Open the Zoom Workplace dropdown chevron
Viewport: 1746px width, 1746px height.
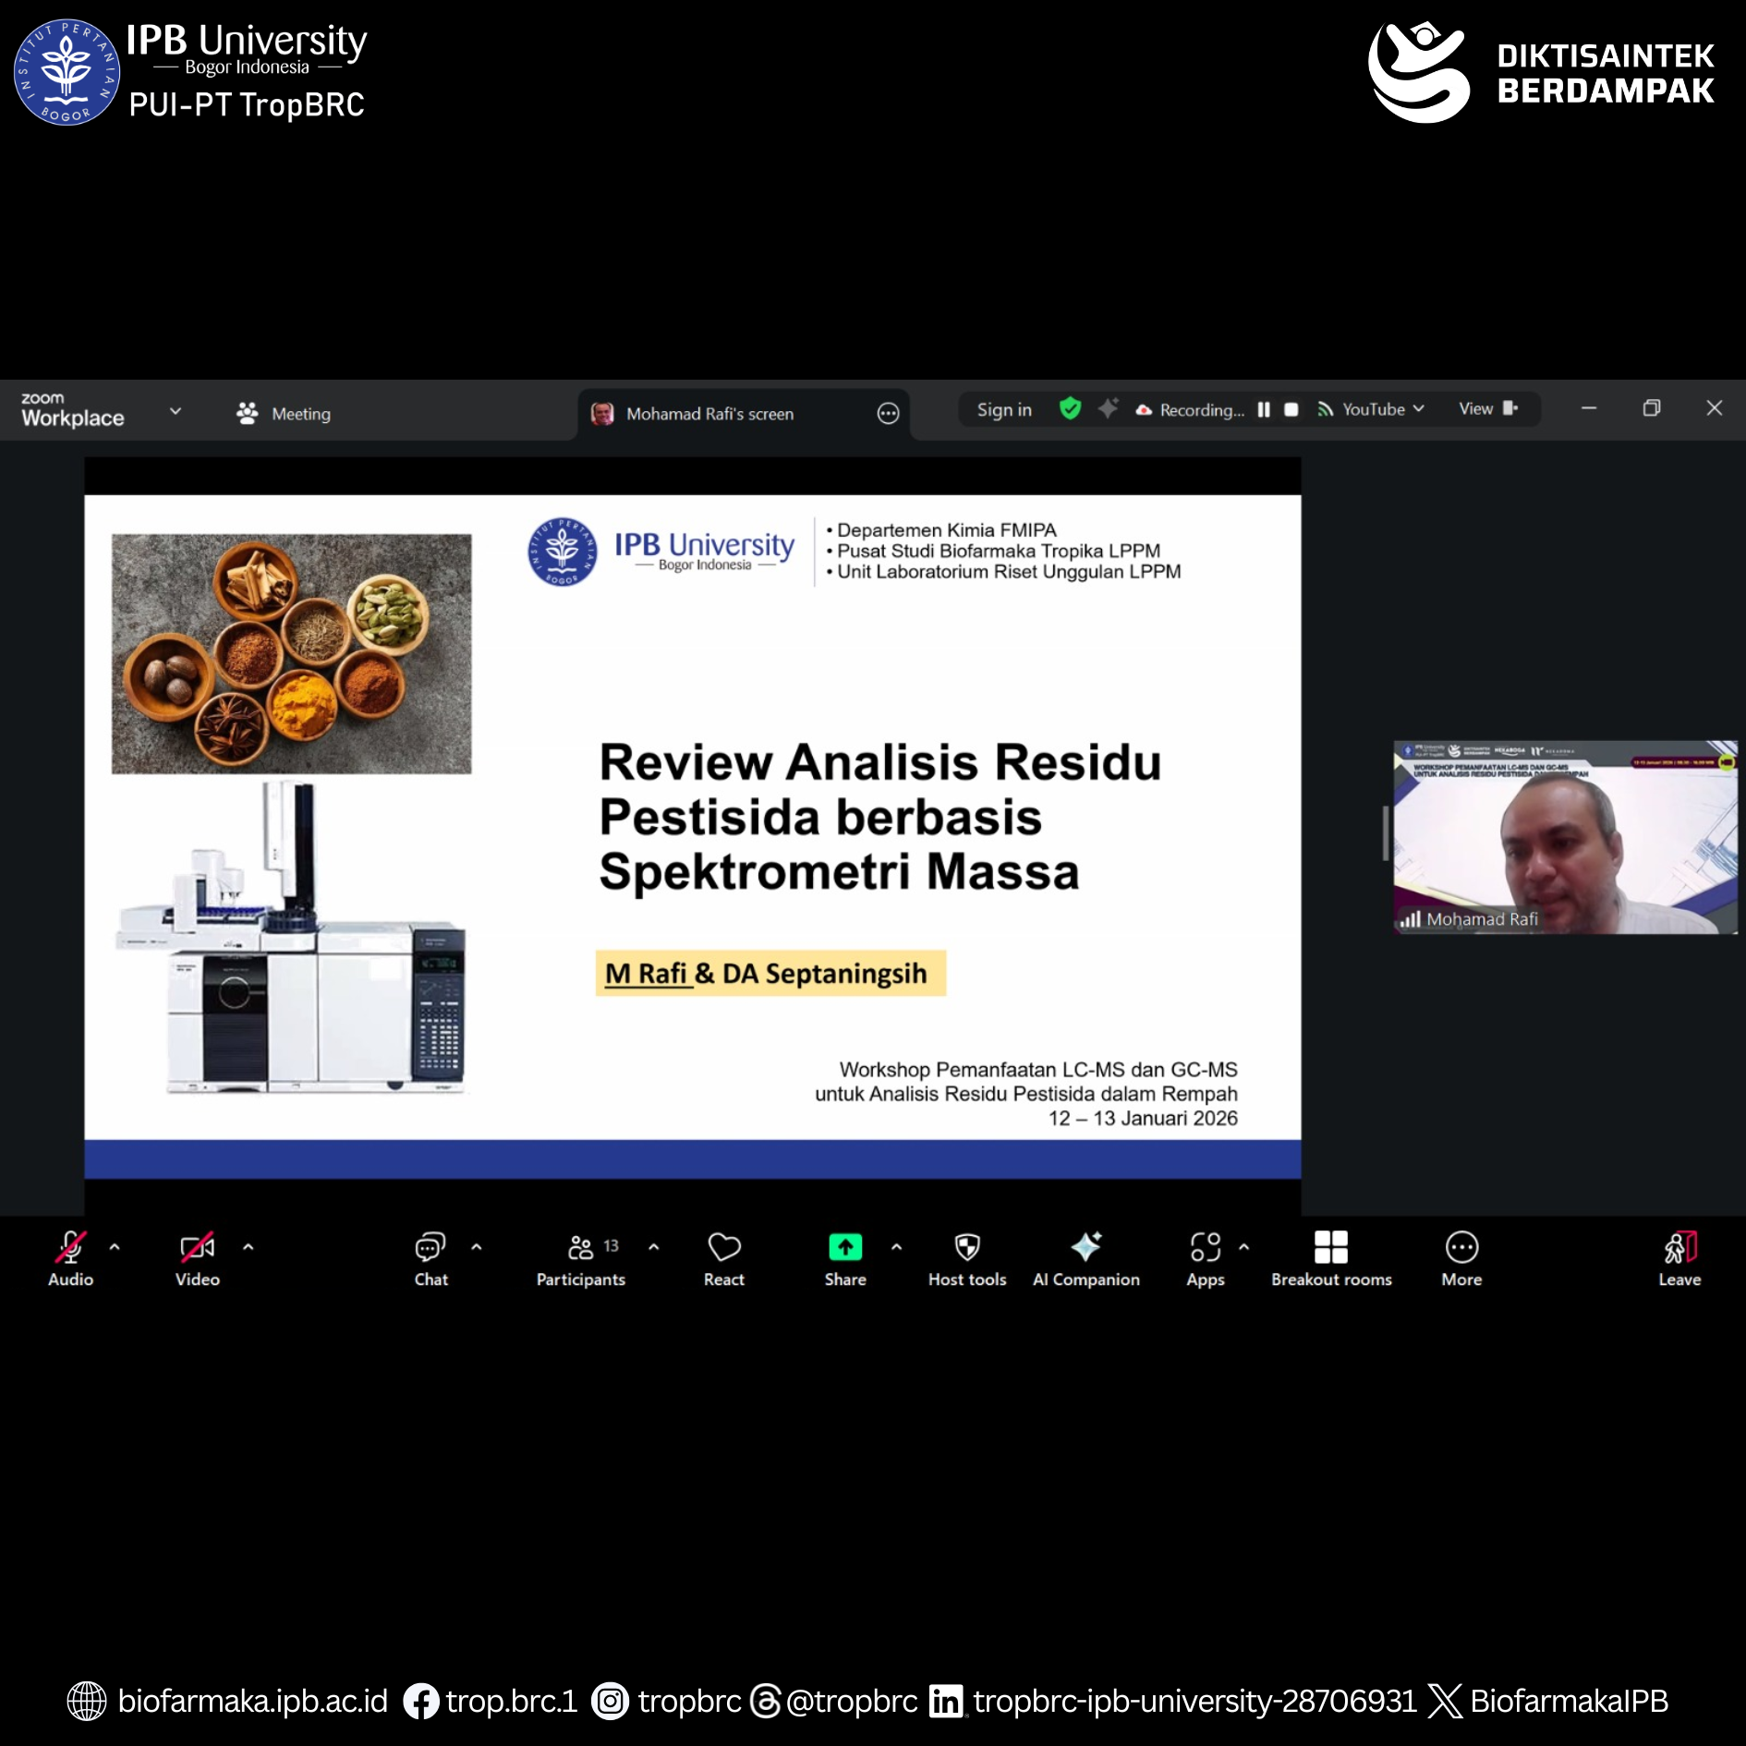[x=176, y=411]
